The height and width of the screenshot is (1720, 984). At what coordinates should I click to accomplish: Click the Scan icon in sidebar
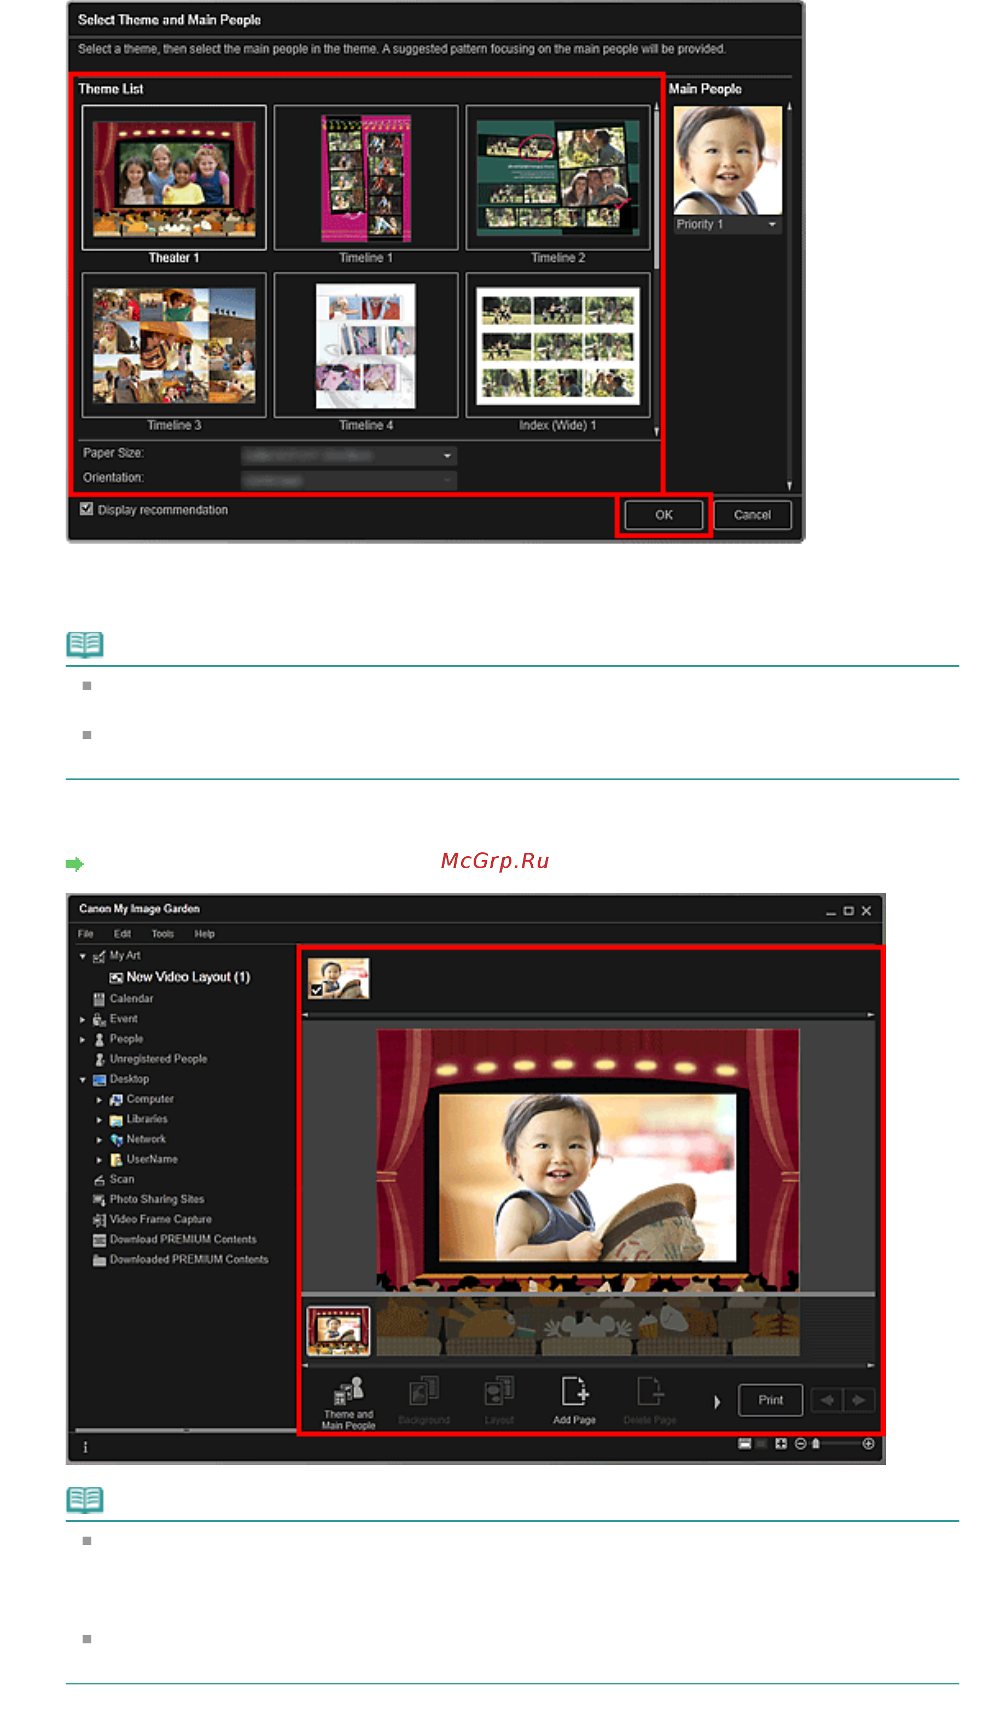click(x=100, y=1180)
